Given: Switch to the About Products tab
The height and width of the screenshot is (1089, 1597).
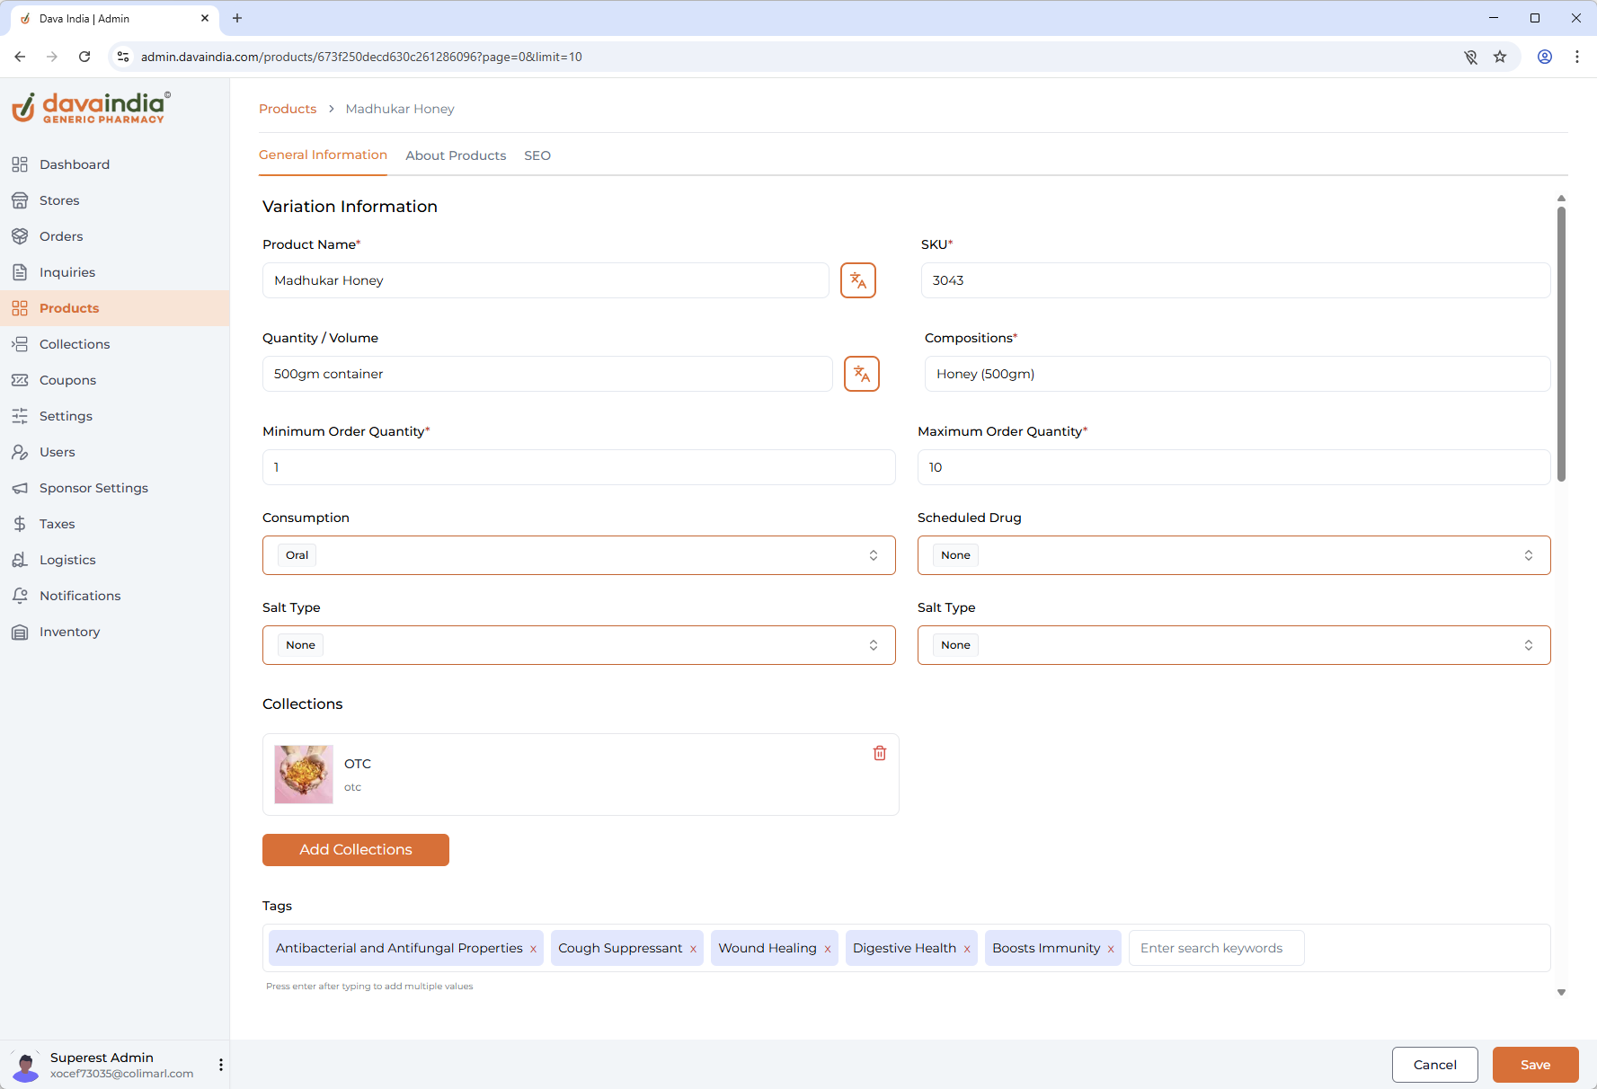Looking at the screenshot, I should (x=456, y=155).
